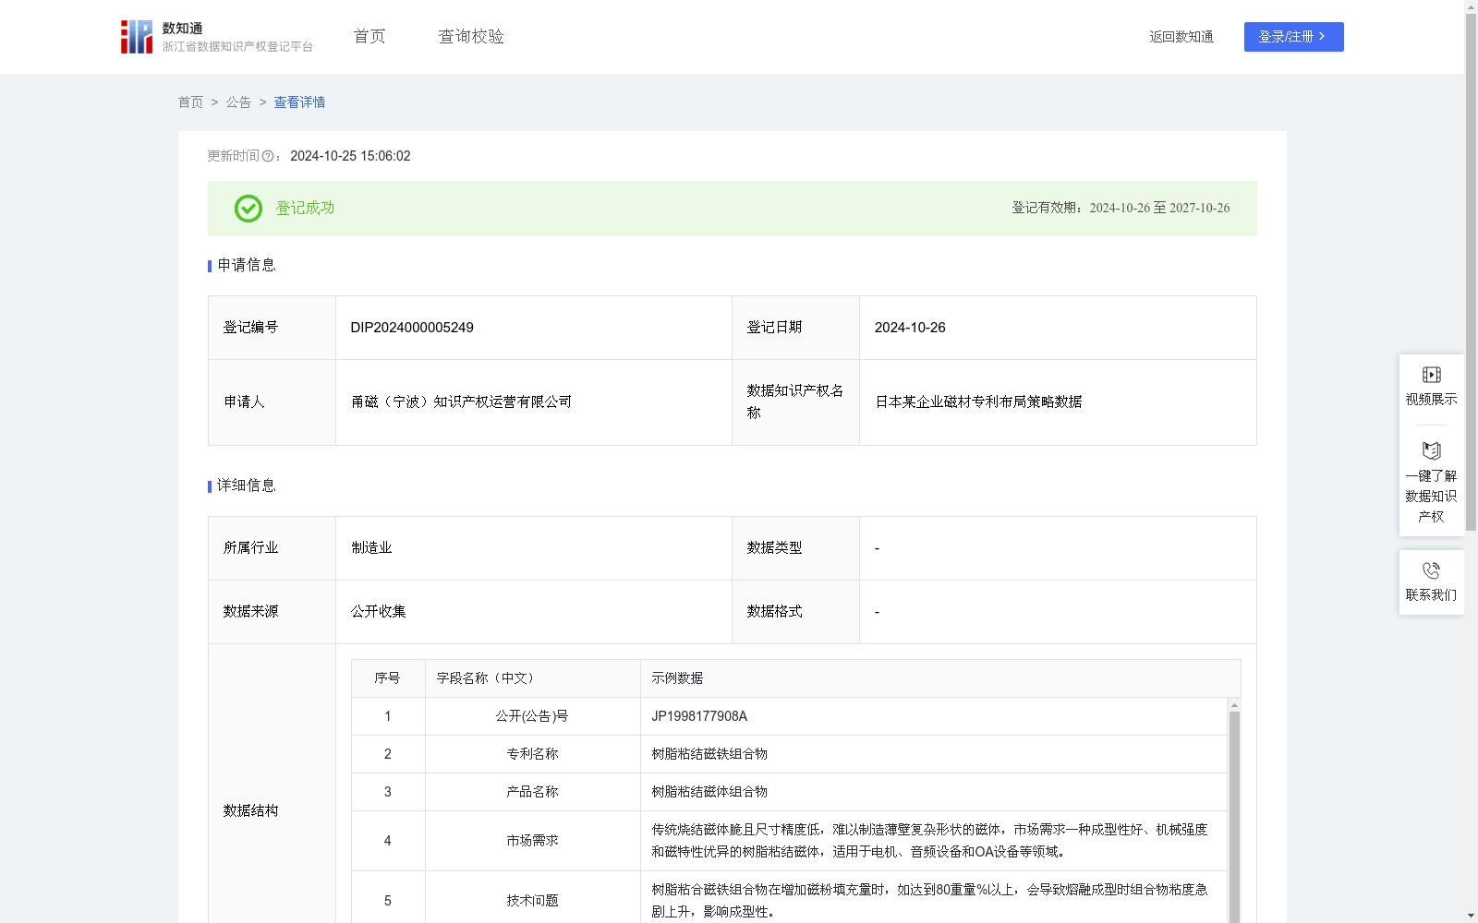Click the 联系我们 phone icon

click(1431, 570)
